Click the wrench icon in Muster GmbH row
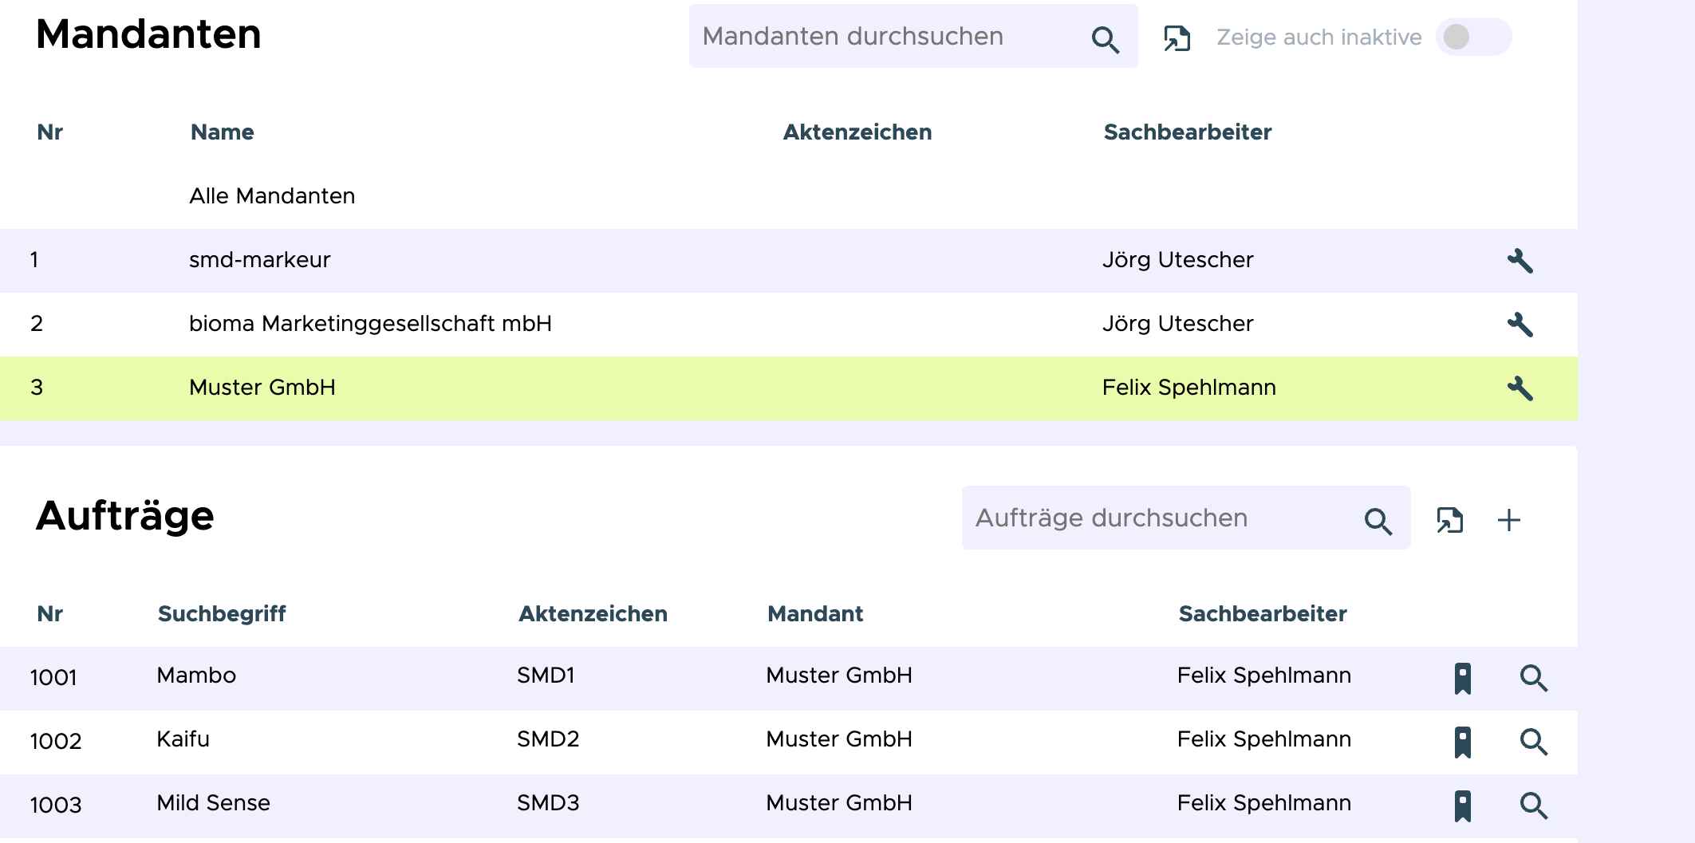 click(1520, 388)
